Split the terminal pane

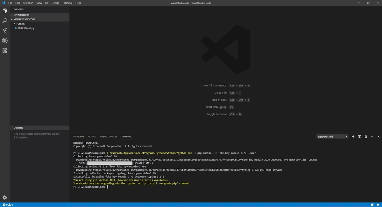359,137
